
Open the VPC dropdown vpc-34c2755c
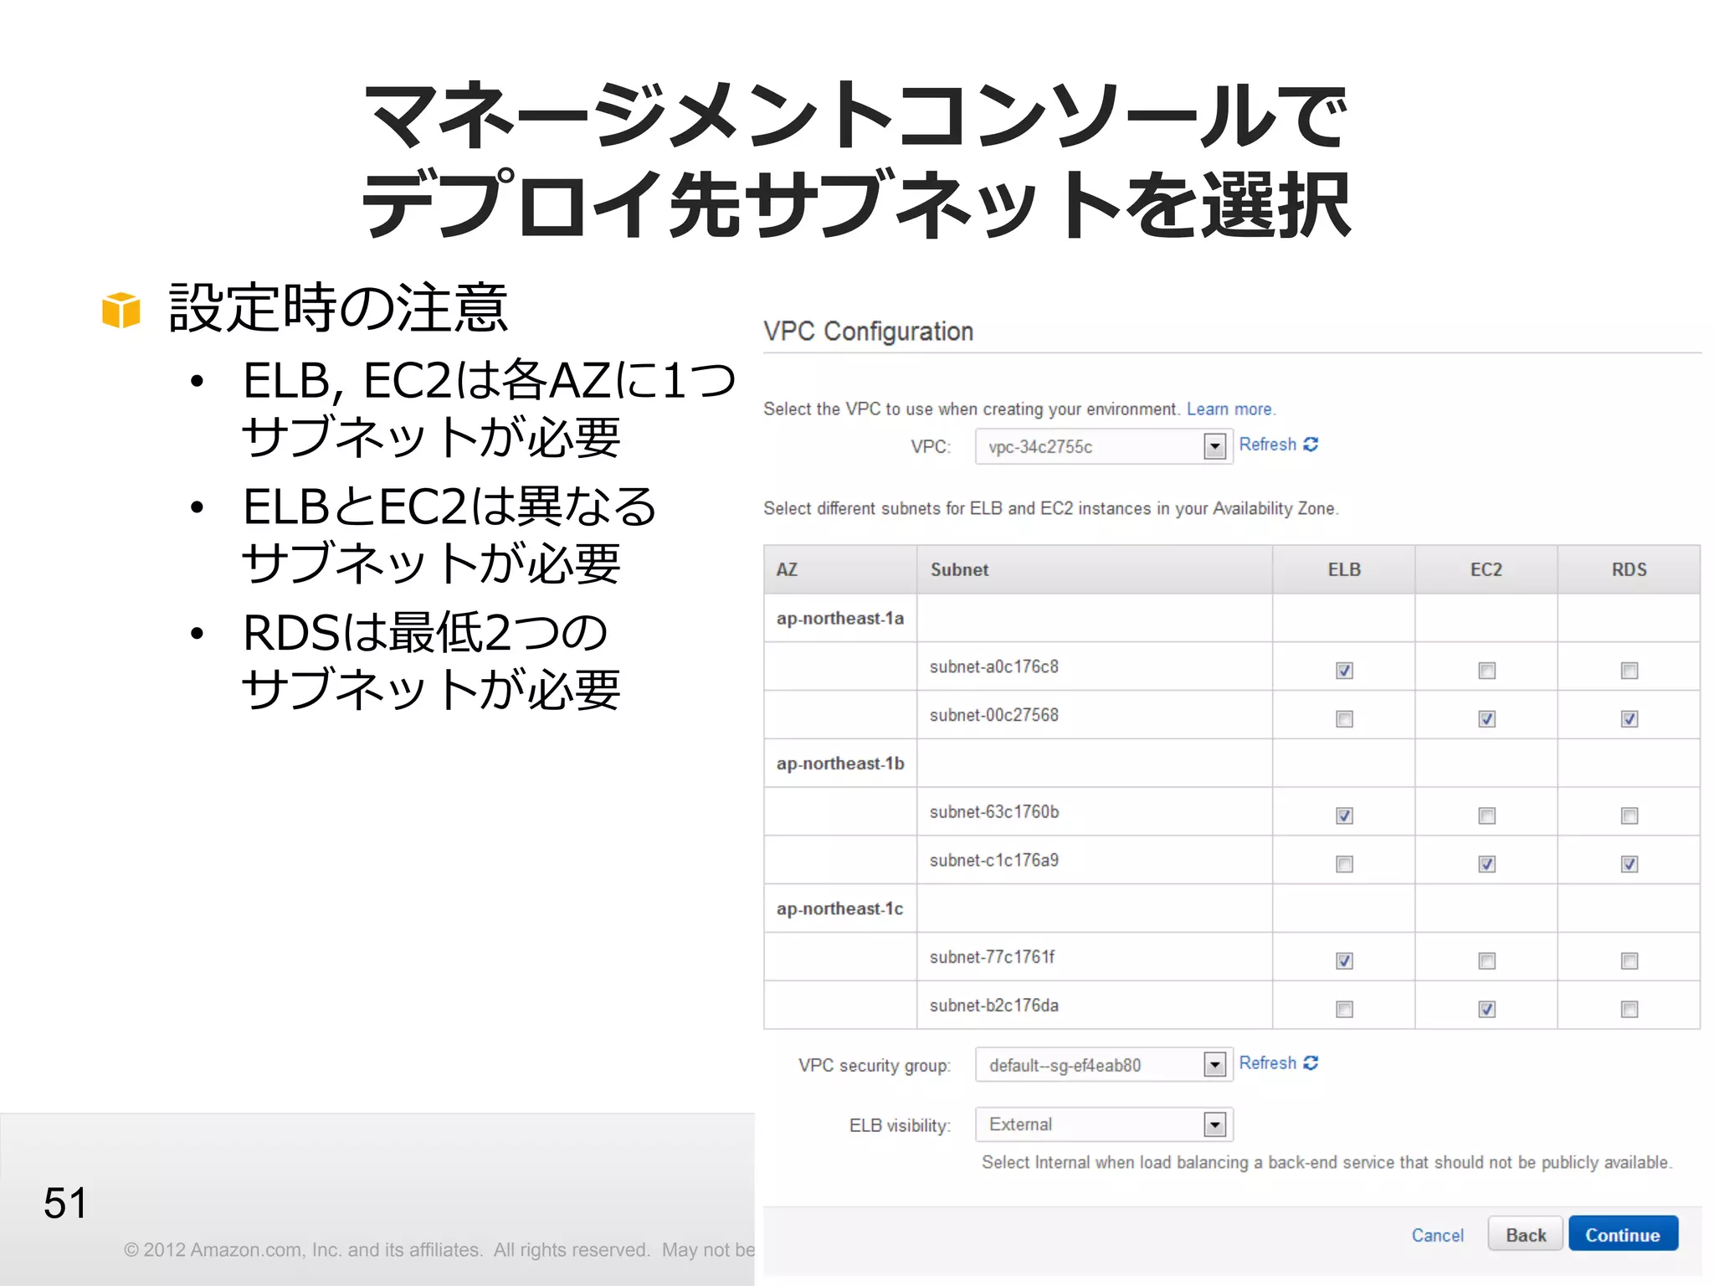1103,446
